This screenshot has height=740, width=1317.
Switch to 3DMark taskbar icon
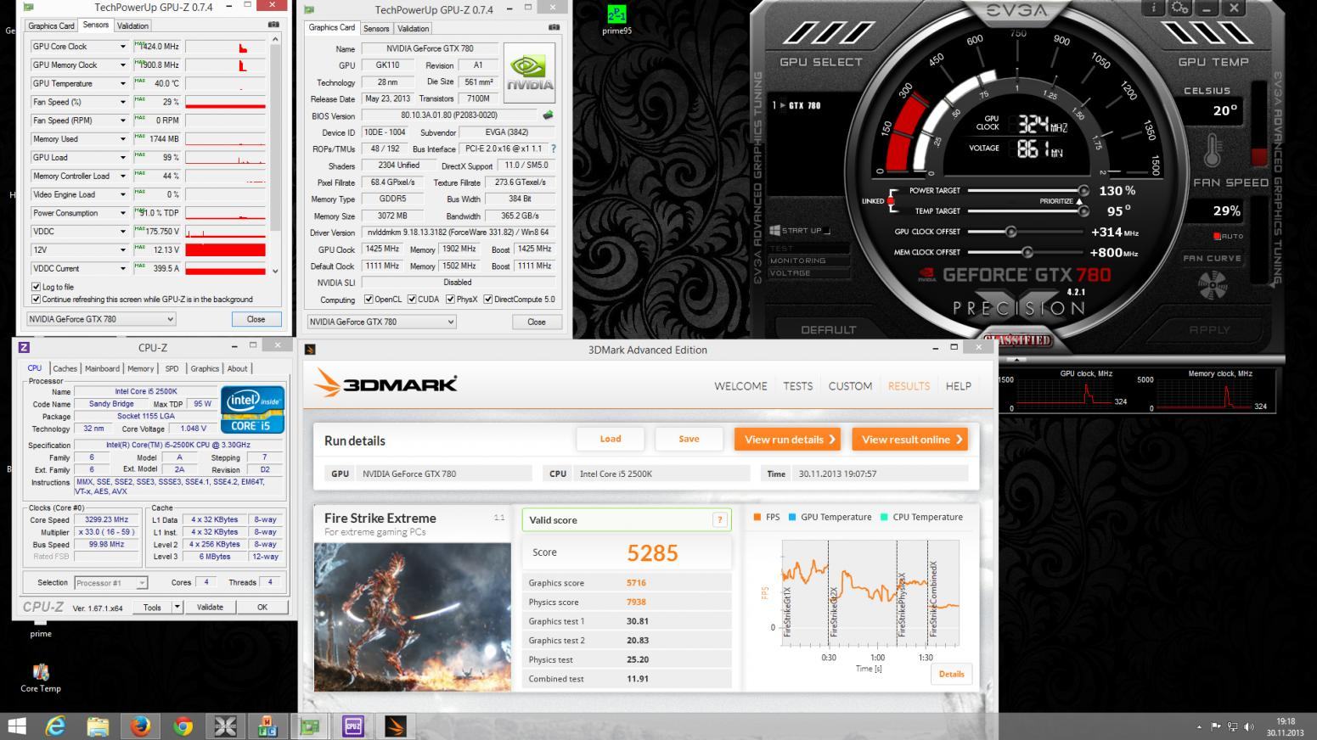(x=395, y=726)
